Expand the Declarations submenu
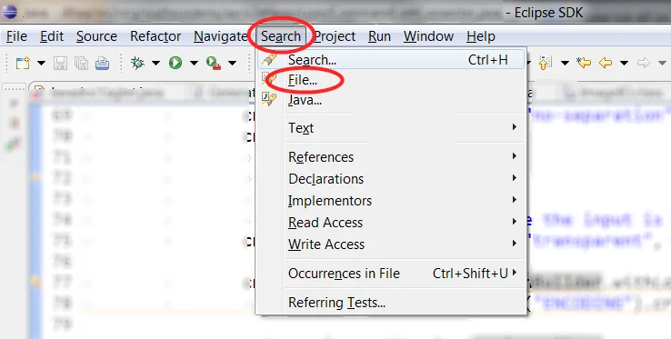 coord(391,178)
